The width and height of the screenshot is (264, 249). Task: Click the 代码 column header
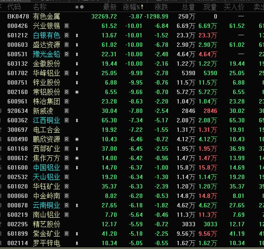point(14,7)
